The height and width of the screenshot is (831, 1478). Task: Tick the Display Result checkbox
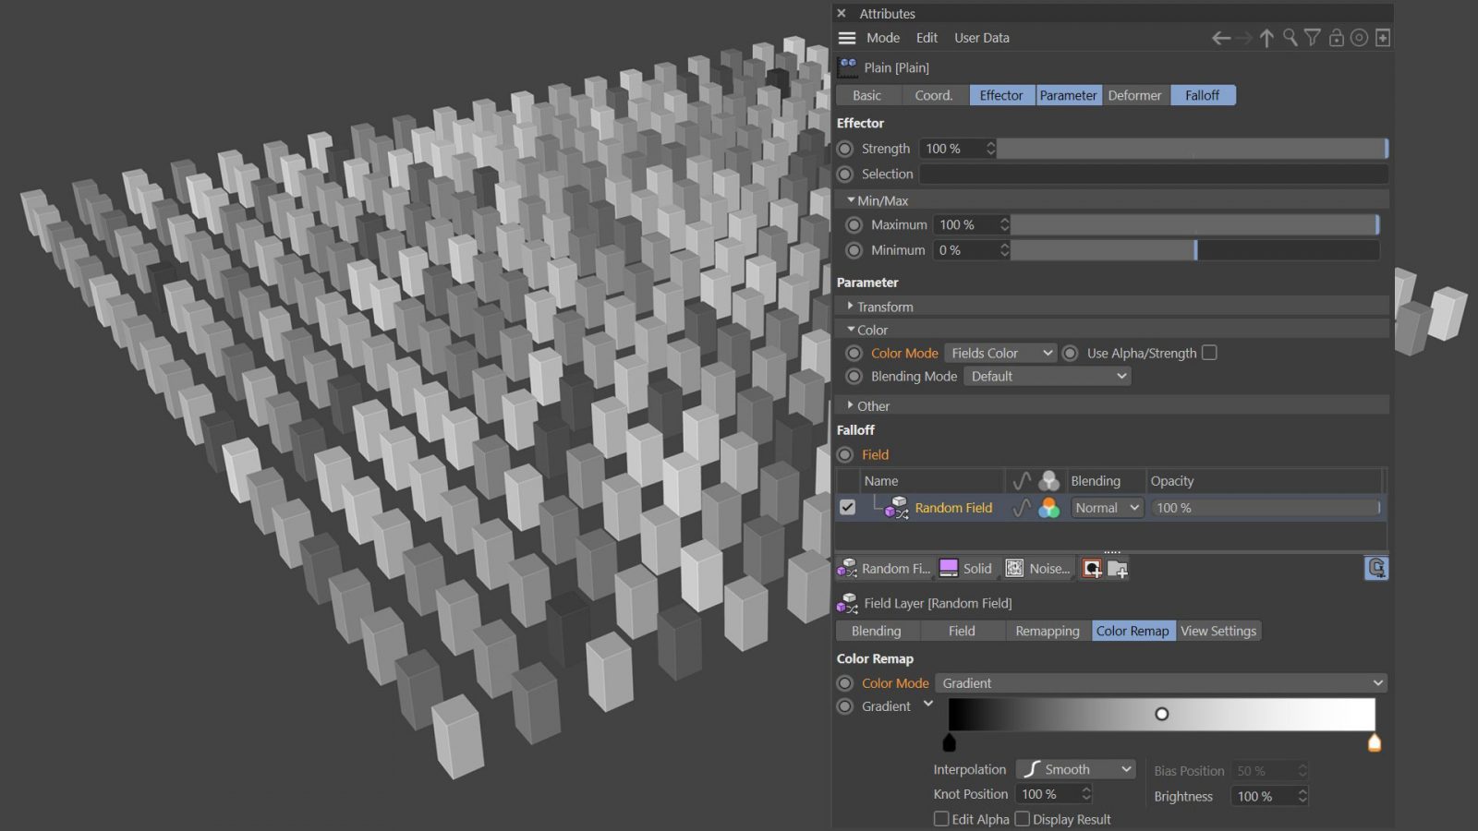point(1023,819)
